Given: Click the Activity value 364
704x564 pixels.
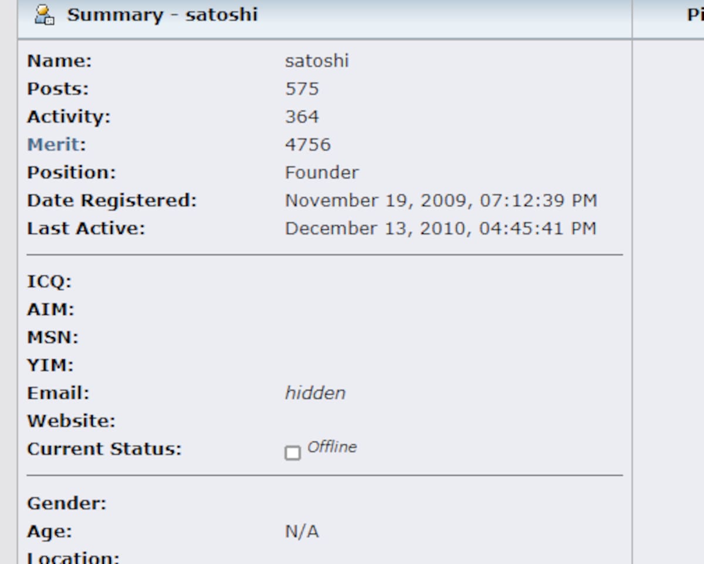Looking at the screenshot, I should point(302,117).
